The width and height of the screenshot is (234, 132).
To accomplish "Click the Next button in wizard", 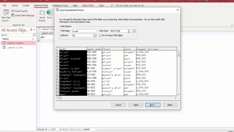I will click(x=153, y=105).
